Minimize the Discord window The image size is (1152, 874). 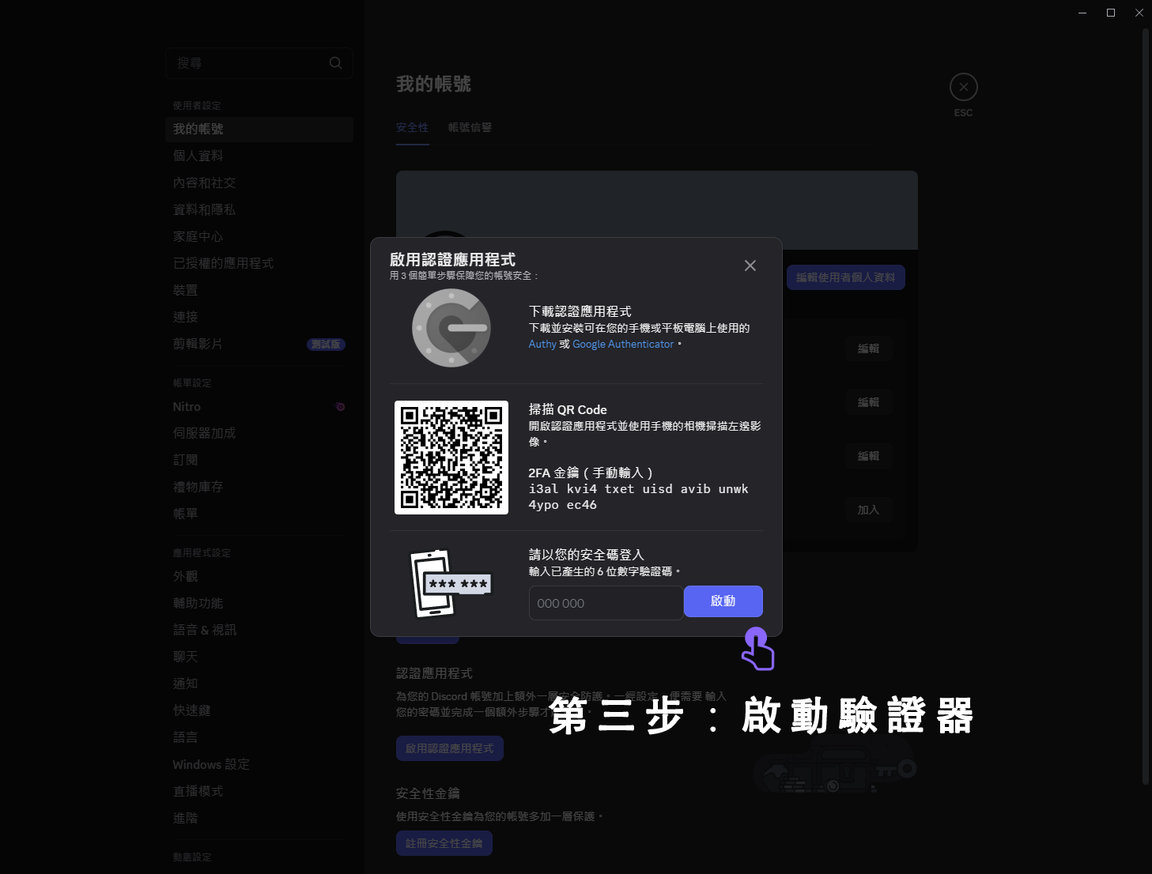1082,13
